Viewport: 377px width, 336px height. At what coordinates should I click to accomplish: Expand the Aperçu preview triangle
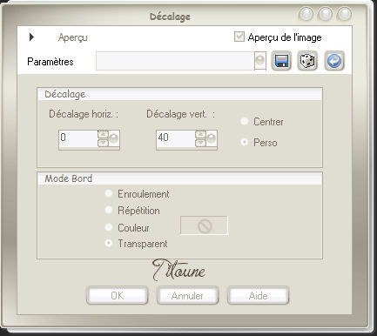coord(31,37)
